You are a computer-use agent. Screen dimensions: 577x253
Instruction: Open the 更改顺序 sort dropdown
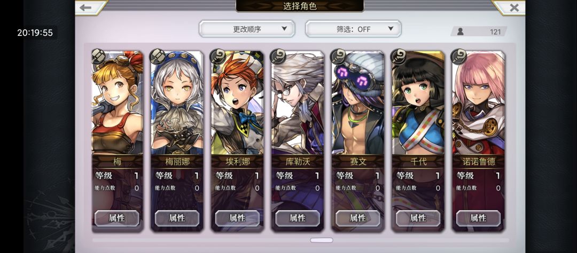pos(247,29)
